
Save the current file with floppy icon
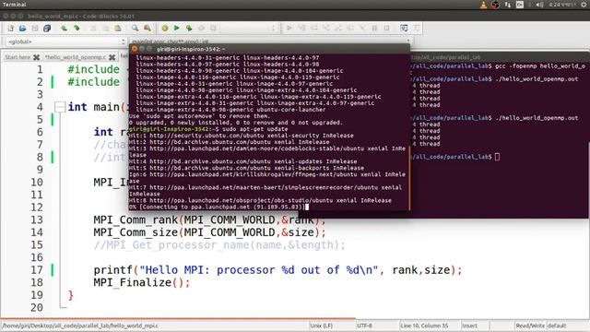[35, 29]
